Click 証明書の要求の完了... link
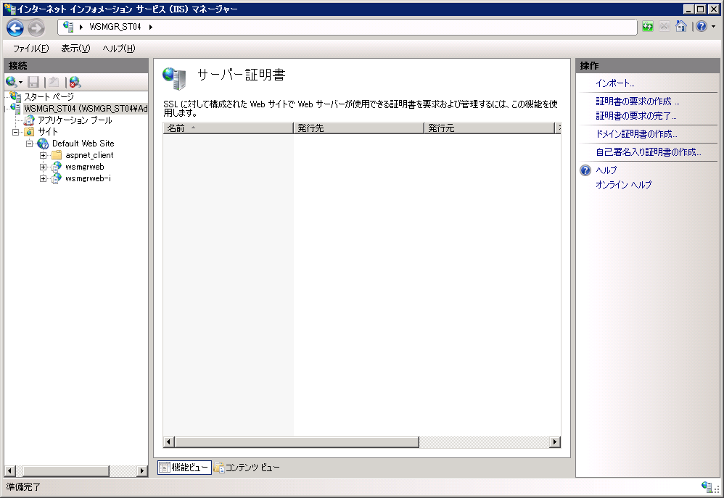 635,116
